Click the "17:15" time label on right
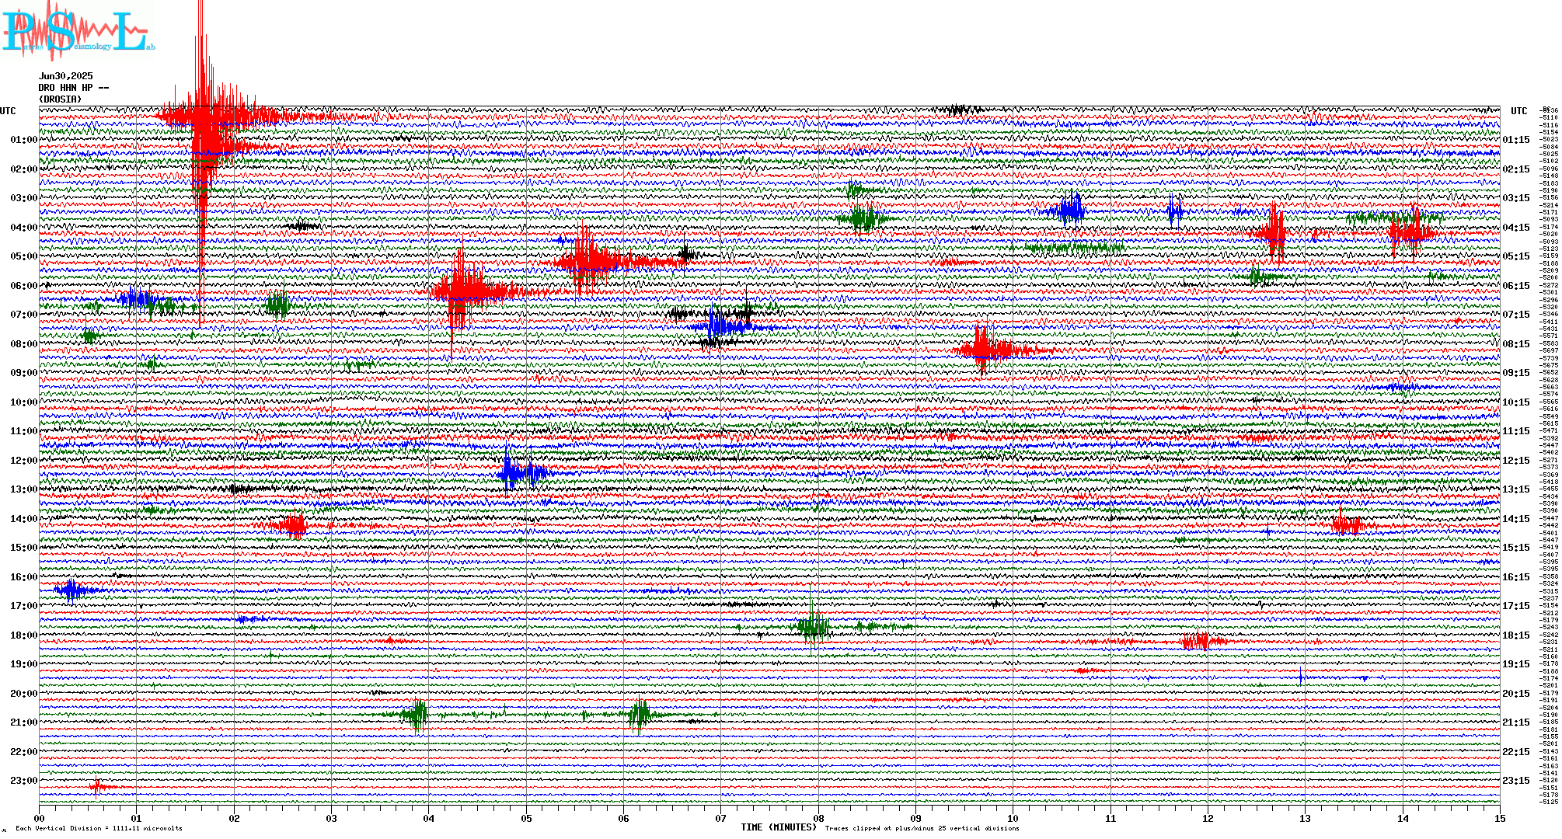Viewport: 1562px width, 839px height. [1516, 606]
